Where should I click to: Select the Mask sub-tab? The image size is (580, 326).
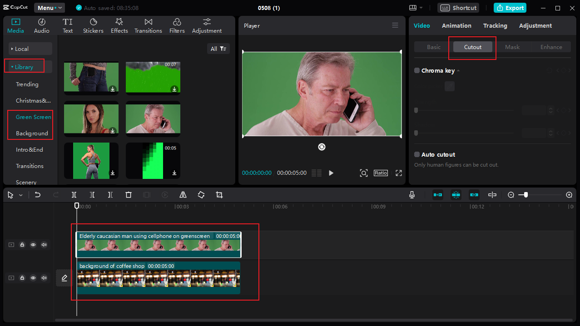click(x=512, y=47)
